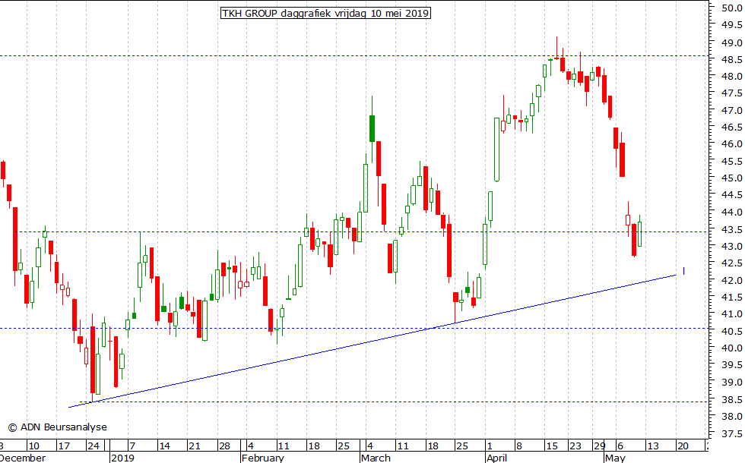
Task: Click the 17 date tick label in December
Action: coord(64,446)
